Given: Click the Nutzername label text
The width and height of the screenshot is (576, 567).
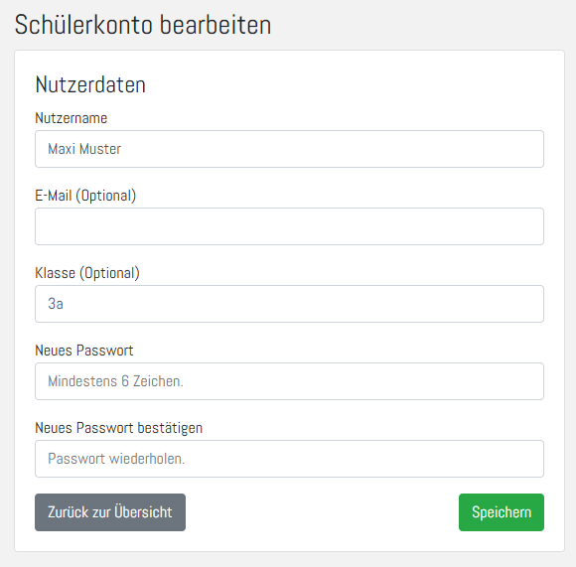Looking at the screenshot, I should [x=72, y=118].
